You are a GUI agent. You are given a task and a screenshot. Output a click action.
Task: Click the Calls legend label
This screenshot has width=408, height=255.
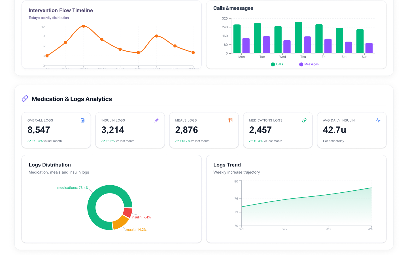pos(280,64)
